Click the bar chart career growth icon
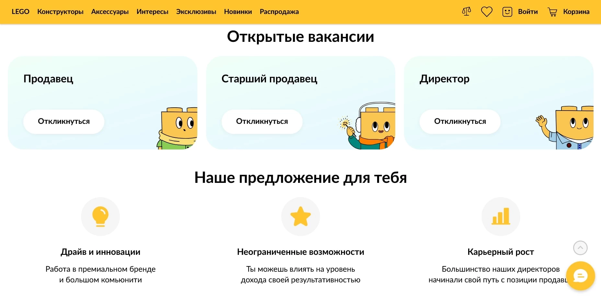This screenshot has height=296, width=601. coord(501,216)
